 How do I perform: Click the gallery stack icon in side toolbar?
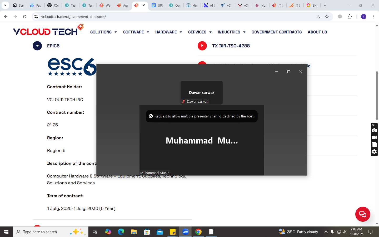374,145
